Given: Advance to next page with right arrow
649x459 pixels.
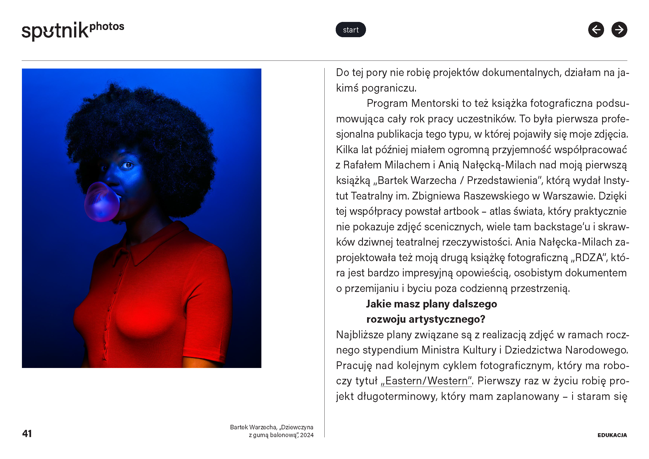Looking at the screenshot, I should pyautogui.click(x=619, y=30).
